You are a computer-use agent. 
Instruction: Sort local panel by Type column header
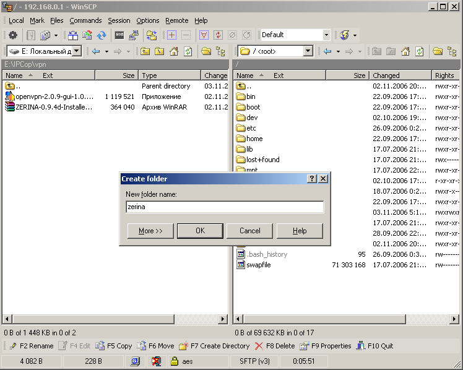(x=170, y=75)
